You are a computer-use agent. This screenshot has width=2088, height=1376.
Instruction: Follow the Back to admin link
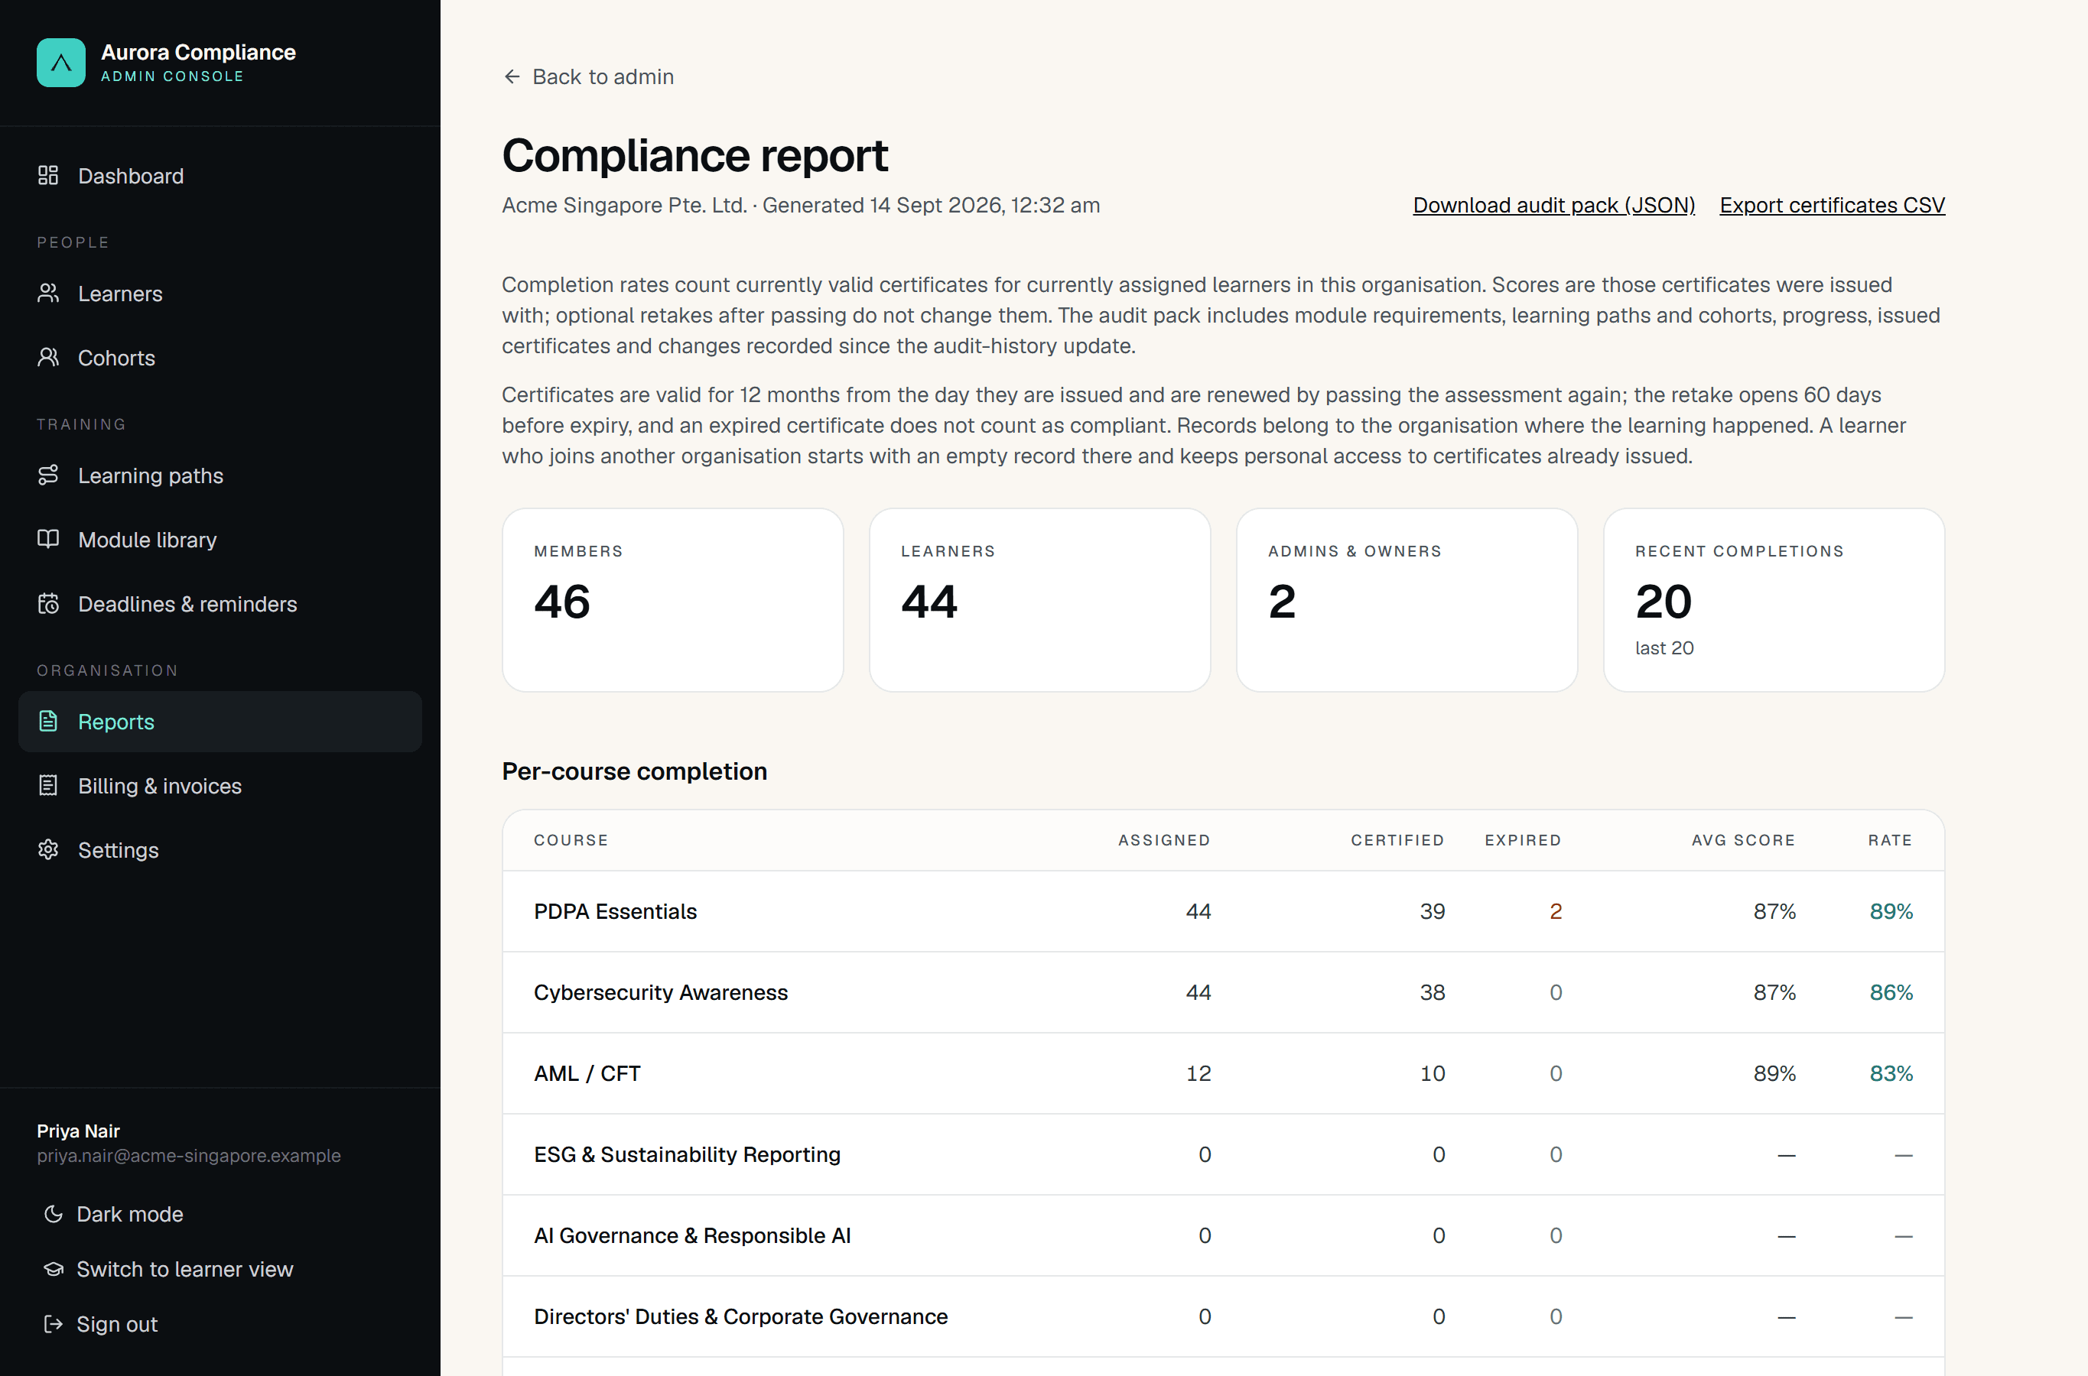588,76
